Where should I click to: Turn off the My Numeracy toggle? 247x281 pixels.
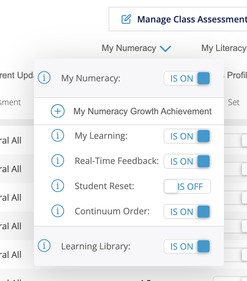pos(187,78)
